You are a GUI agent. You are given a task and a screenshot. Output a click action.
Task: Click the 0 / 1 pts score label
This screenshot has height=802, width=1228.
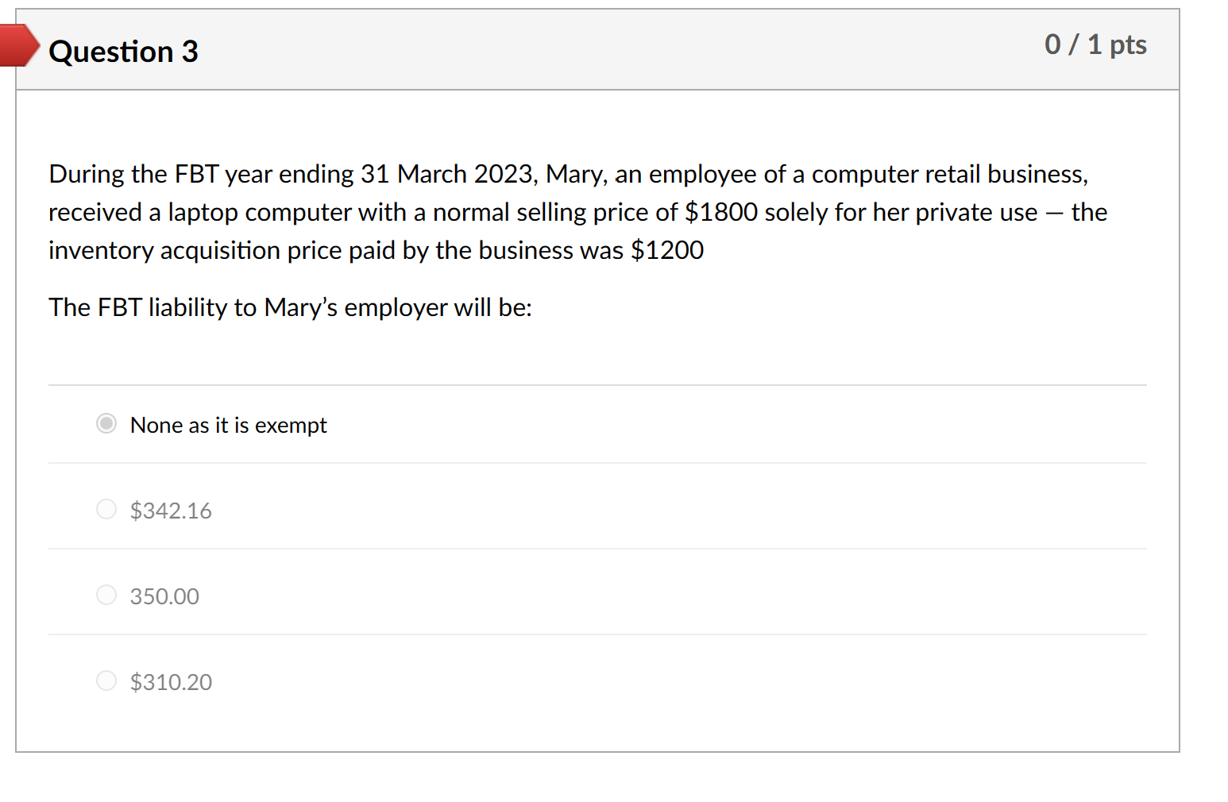point(1095,45)
